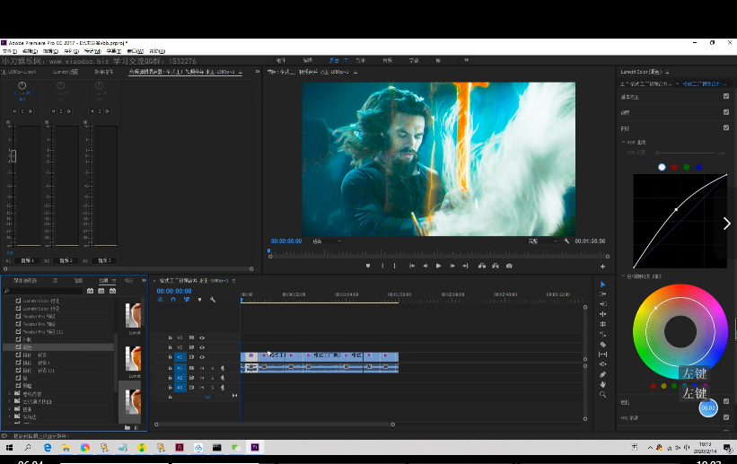The height and width of the screenshot is (464, 737).
Task: Select the red channel curve dot
Action: [674, 167]
